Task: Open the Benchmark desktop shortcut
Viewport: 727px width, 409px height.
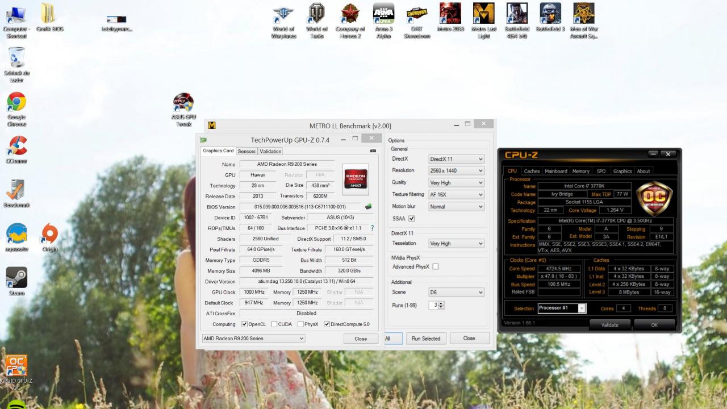Action: pyautogui.click(x=16, y=193)
